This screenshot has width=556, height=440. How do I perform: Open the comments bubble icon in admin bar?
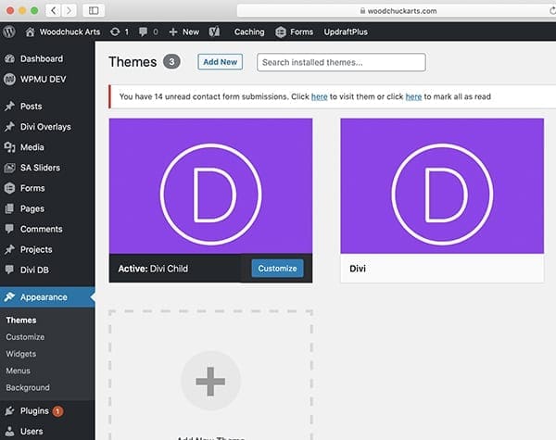pos(144,31)
